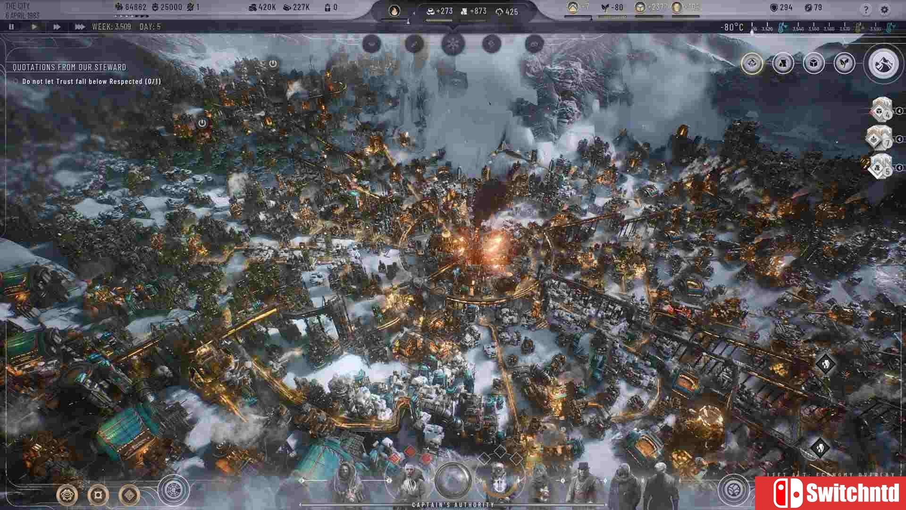Open game settings gear
The height and width of the screenshot is (510, 906).
click(884, 9)
